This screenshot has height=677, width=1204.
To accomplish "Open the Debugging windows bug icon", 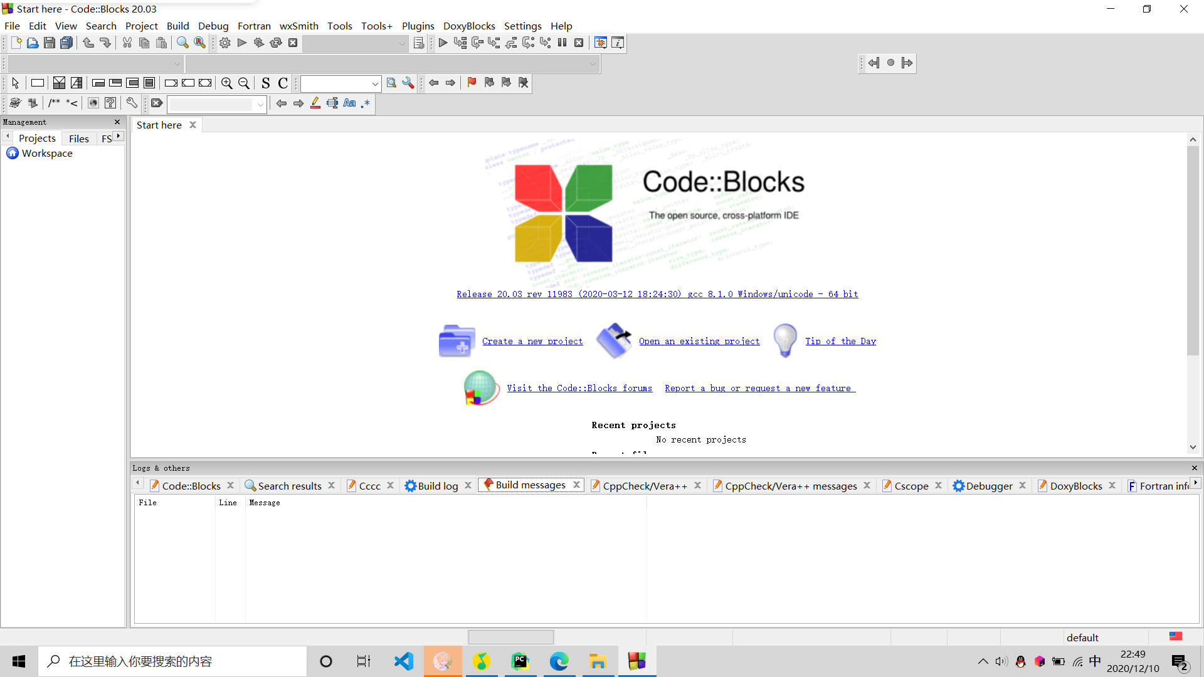I will (601, 43).
